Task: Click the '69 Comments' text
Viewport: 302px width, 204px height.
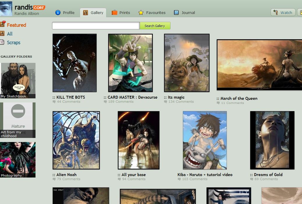Action: [x=266, y=179]
